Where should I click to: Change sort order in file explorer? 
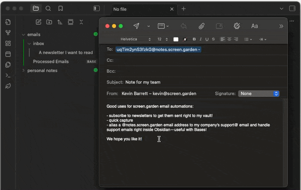[x=60, y=22]
